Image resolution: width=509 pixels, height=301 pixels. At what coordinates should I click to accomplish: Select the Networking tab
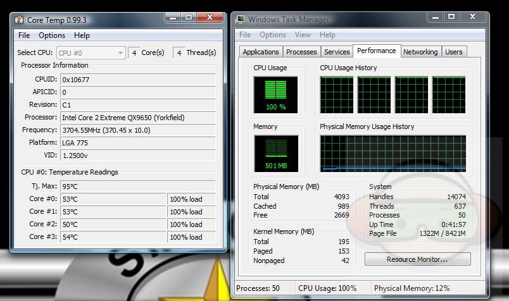[x=420, y=52]
